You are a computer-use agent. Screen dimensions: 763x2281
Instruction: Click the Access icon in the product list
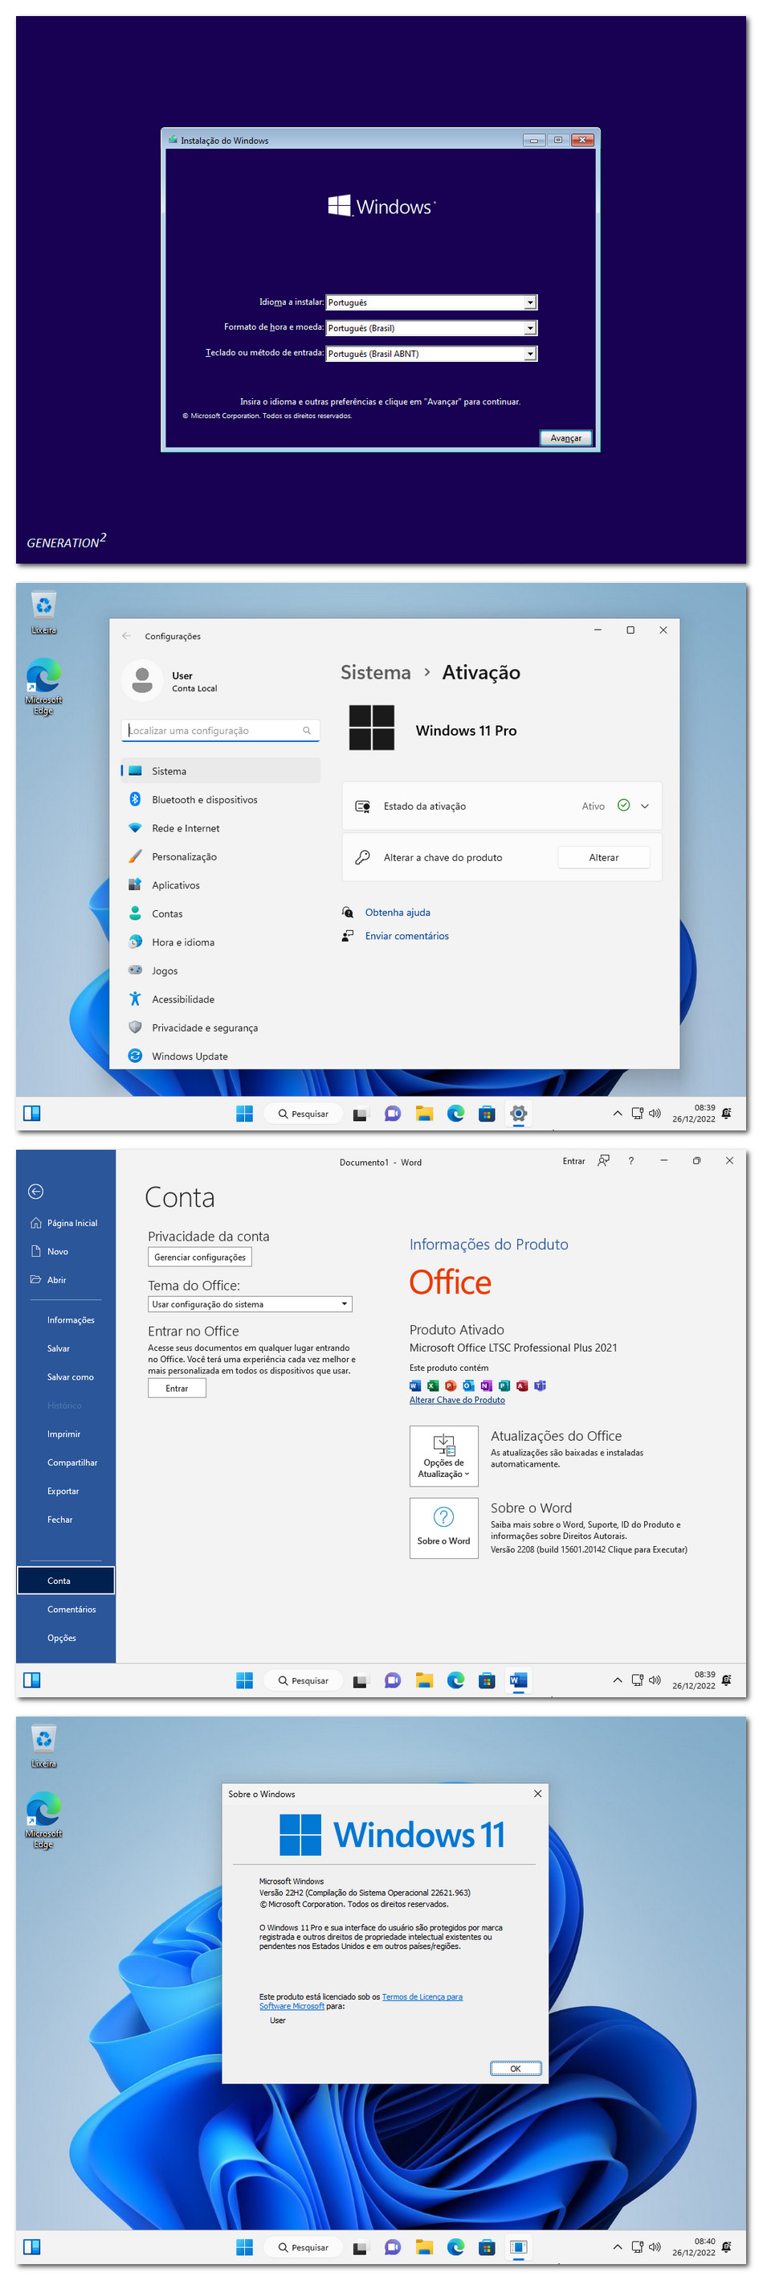coord(521,1387)
